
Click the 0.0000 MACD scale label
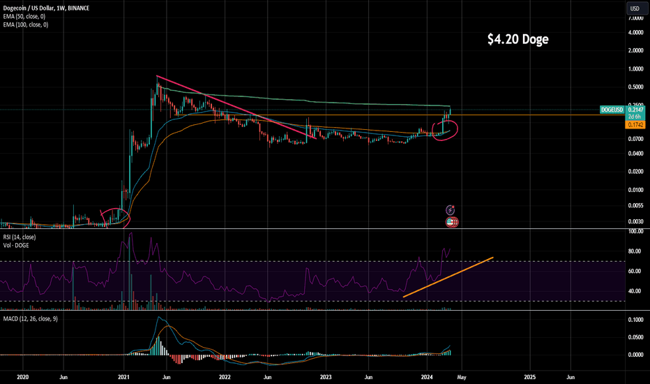[x=635, y=355]
